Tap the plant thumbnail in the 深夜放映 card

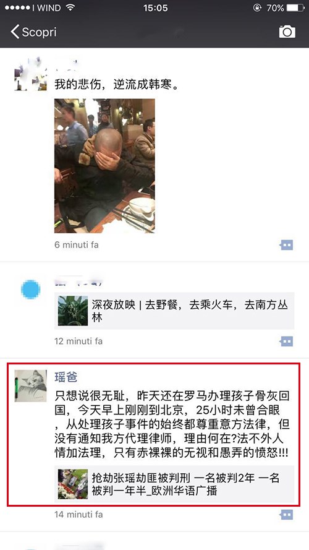click(73, 311)
